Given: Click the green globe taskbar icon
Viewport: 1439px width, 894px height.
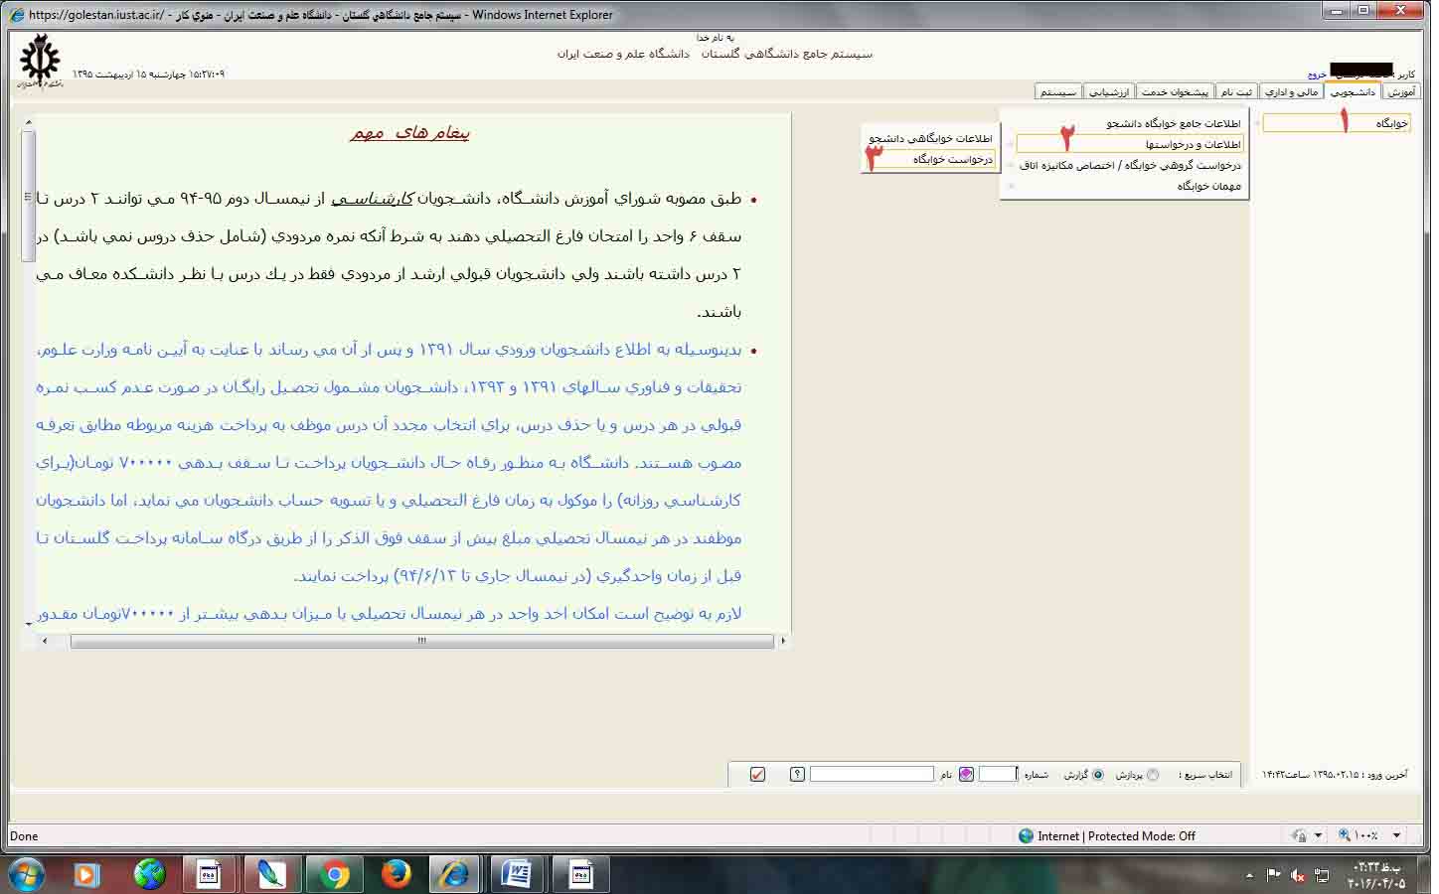Looking at the screenshot, I should click(x=149, y=874).
